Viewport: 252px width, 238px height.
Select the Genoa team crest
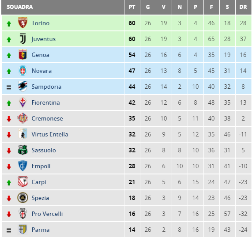click(x=23, y=54)
